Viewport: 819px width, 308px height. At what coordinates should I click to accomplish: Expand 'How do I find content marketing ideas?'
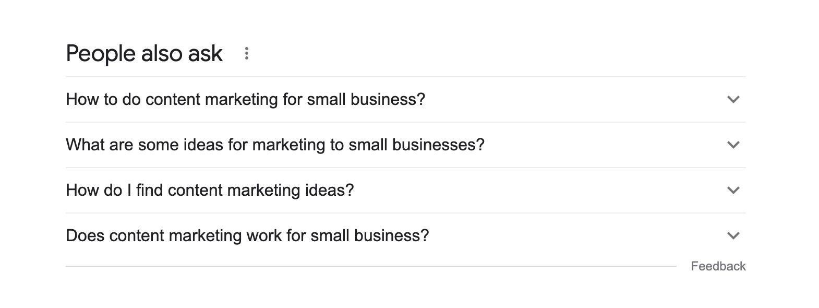pyautogui.click(x=210, y=190)
